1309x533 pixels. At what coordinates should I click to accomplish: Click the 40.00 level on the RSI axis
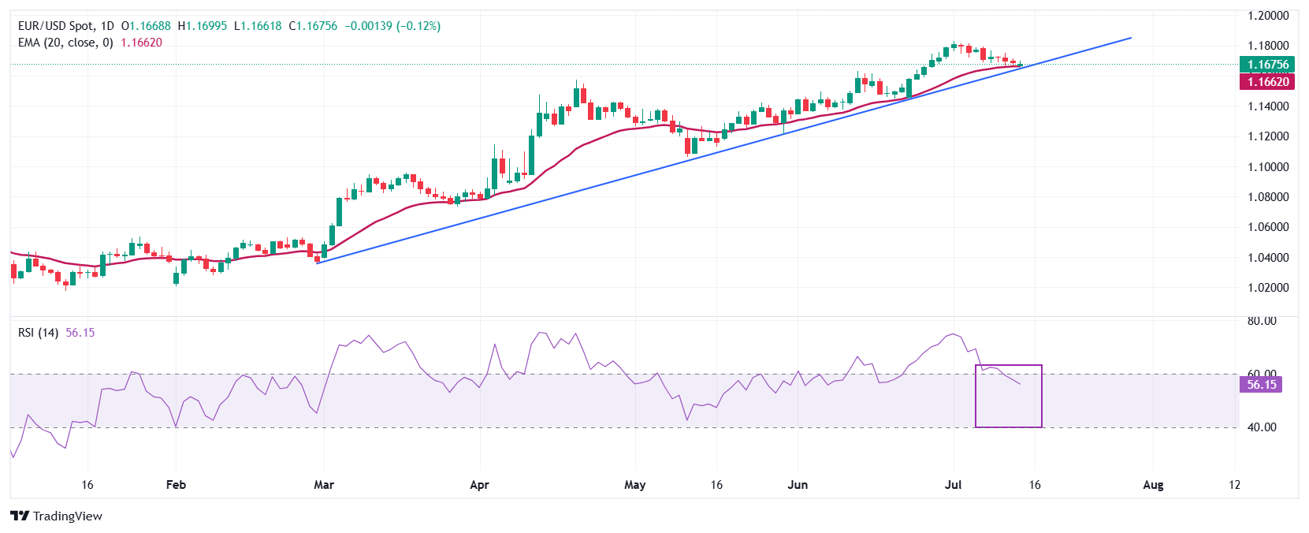point(1261,427)
